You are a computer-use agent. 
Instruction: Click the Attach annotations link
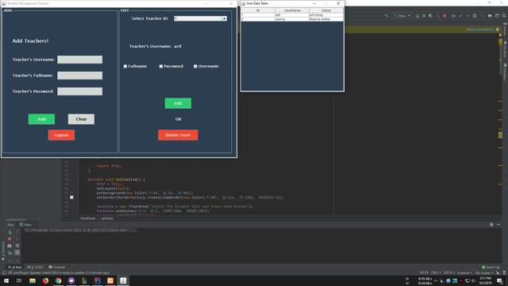click(479, 29)
